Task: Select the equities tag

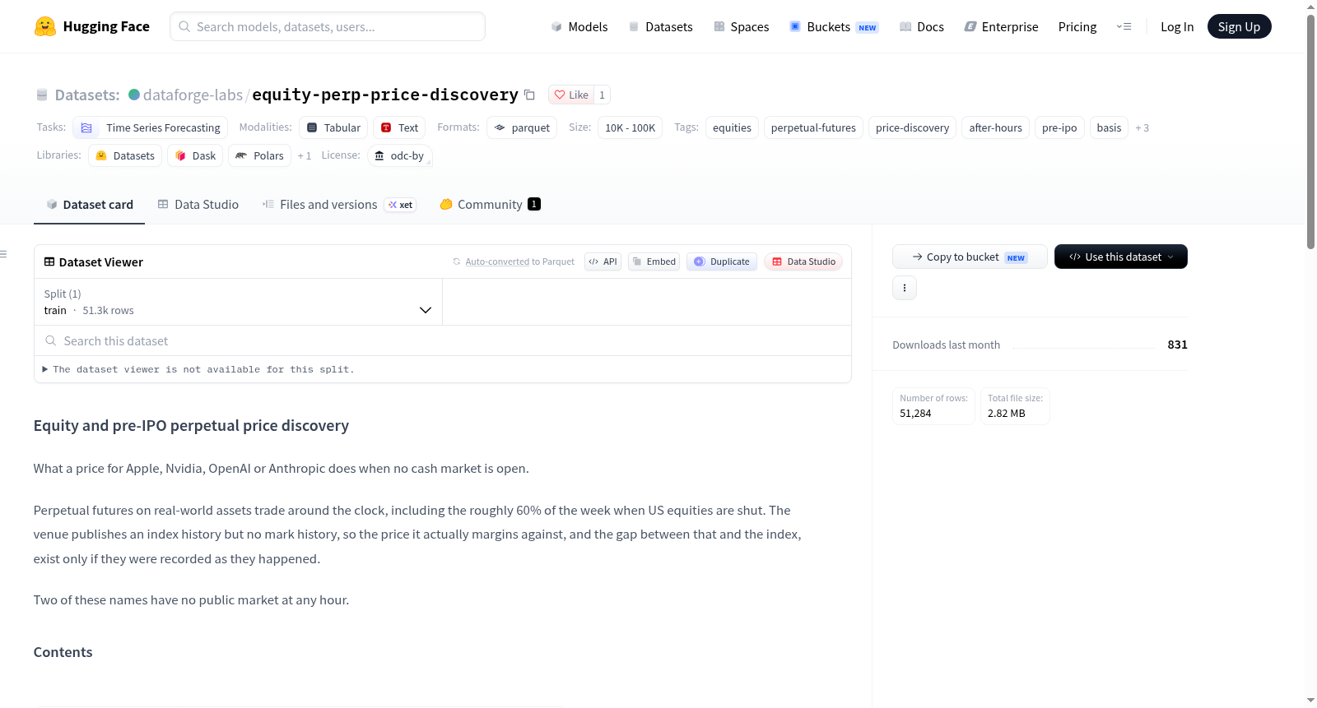Action: [732, 127]
